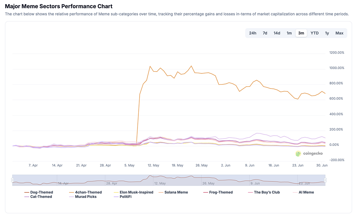
Task: Click the CoinGecko logo watermark
Action: pos(309,153)
